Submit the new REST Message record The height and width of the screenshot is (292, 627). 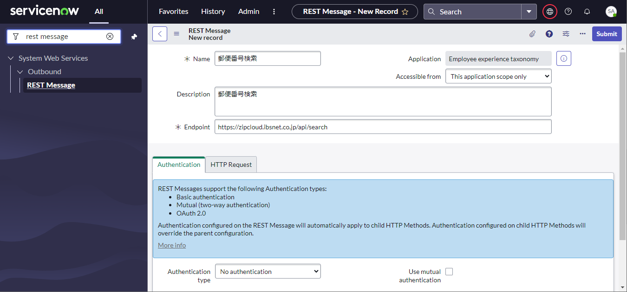[x=607, y=33]
